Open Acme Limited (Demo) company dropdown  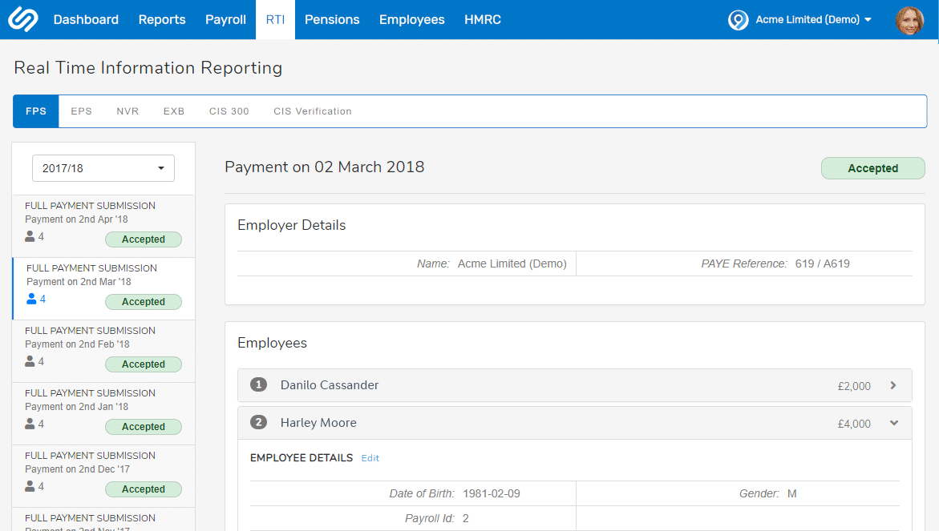tap(813, 20)
